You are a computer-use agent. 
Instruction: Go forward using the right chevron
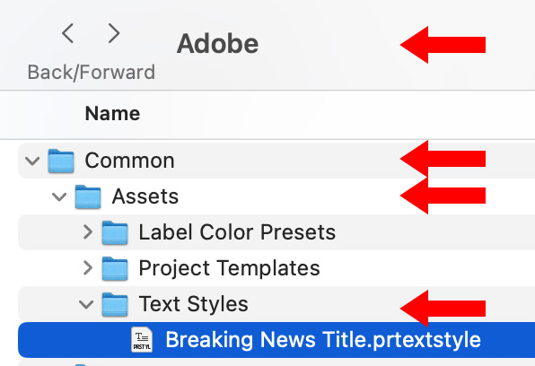114,33
